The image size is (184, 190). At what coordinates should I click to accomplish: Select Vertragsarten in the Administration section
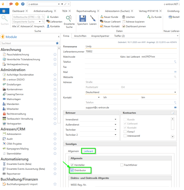coord(14,124)
